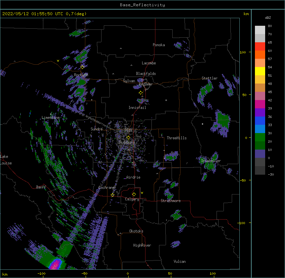Screen dimensions: 285x278
Task: Click the Okotoks label
Action: (136, 231)
